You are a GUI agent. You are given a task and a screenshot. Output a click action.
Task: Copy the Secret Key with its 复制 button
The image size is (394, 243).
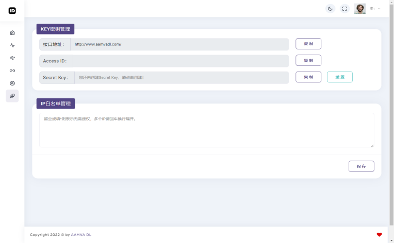pos(308,77)
